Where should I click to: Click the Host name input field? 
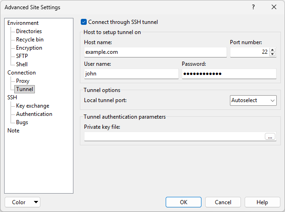click(x=155, y=52)
